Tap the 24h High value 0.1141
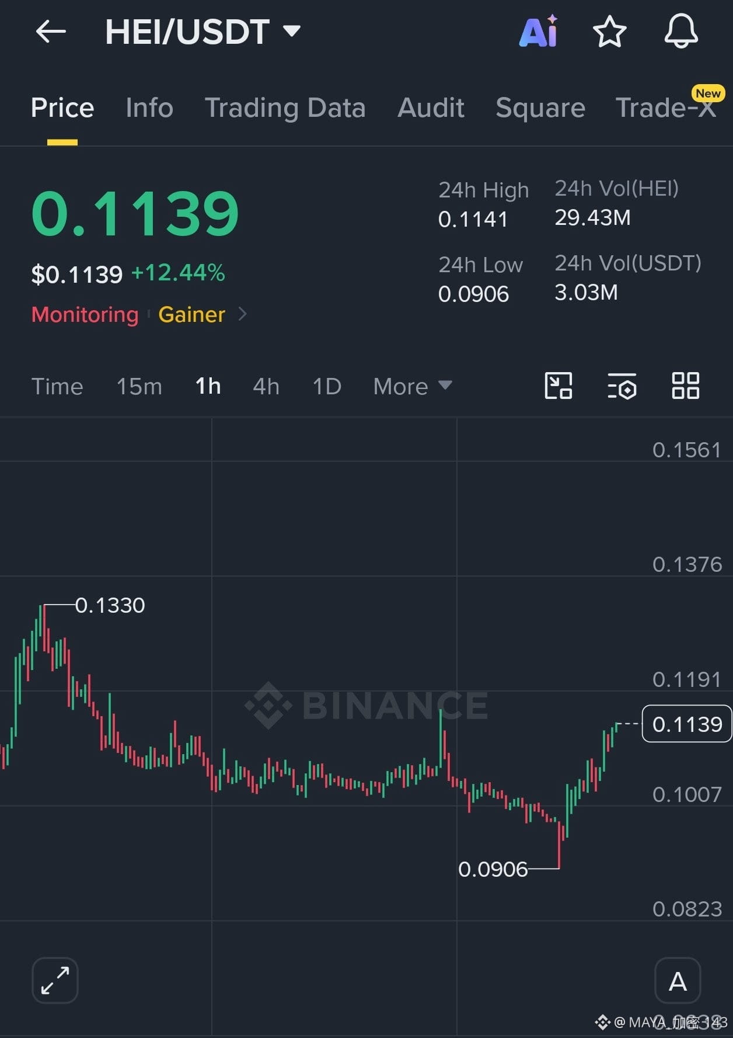This screenshot has width=733, height=1038. point(473,220)
